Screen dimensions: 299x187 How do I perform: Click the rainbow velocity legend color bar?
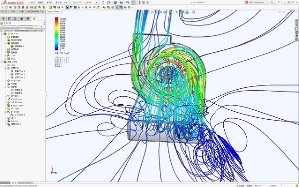tap(56, 34)
